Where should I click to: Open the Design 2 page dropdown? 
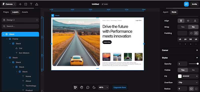[20, 20]
